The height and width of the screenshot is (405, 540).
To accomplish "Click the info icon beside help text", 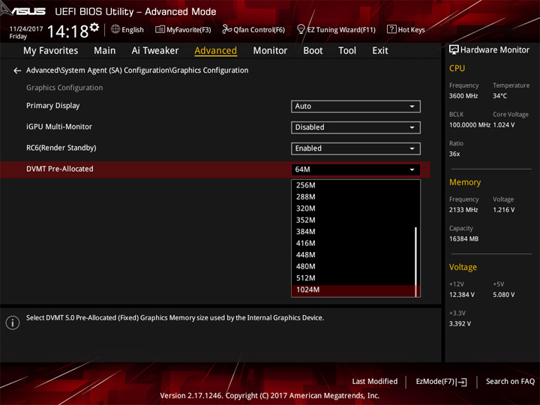I will [x=13, y=322].
